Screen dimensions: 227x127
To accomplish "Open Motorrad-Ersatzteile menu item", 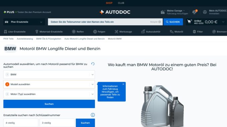I will [49, 32].
